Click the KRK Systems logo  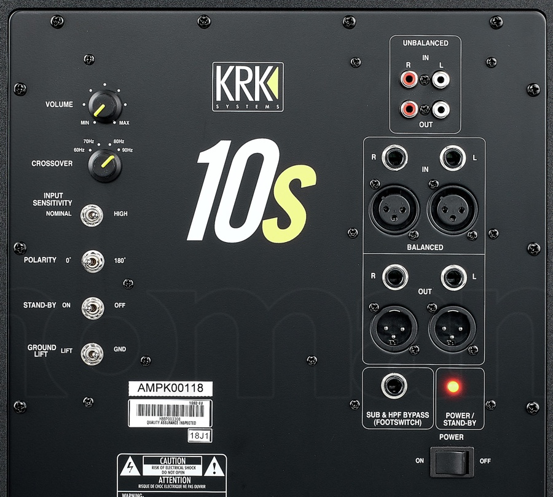coord(248,87)
